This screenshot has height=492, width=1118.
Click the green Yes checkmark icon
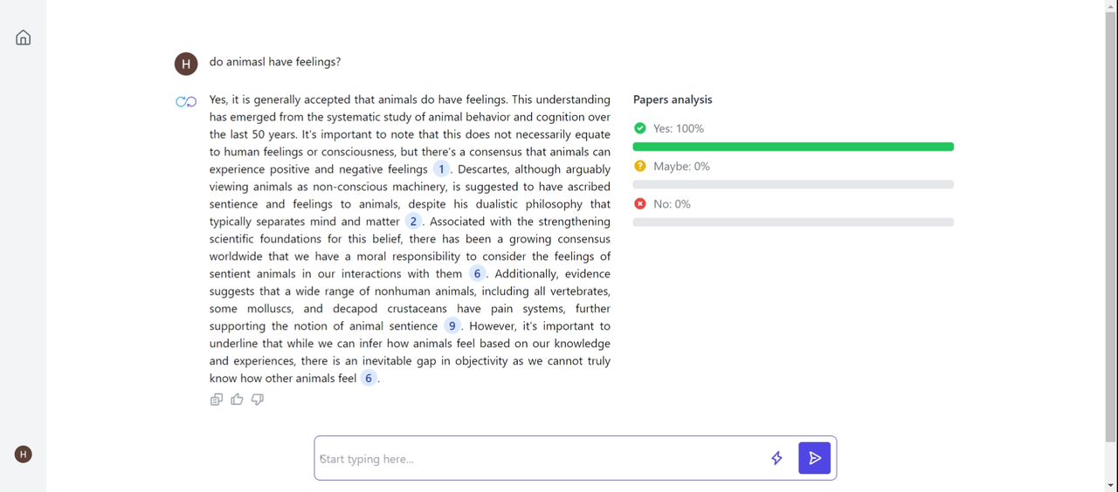pos(640,128)
